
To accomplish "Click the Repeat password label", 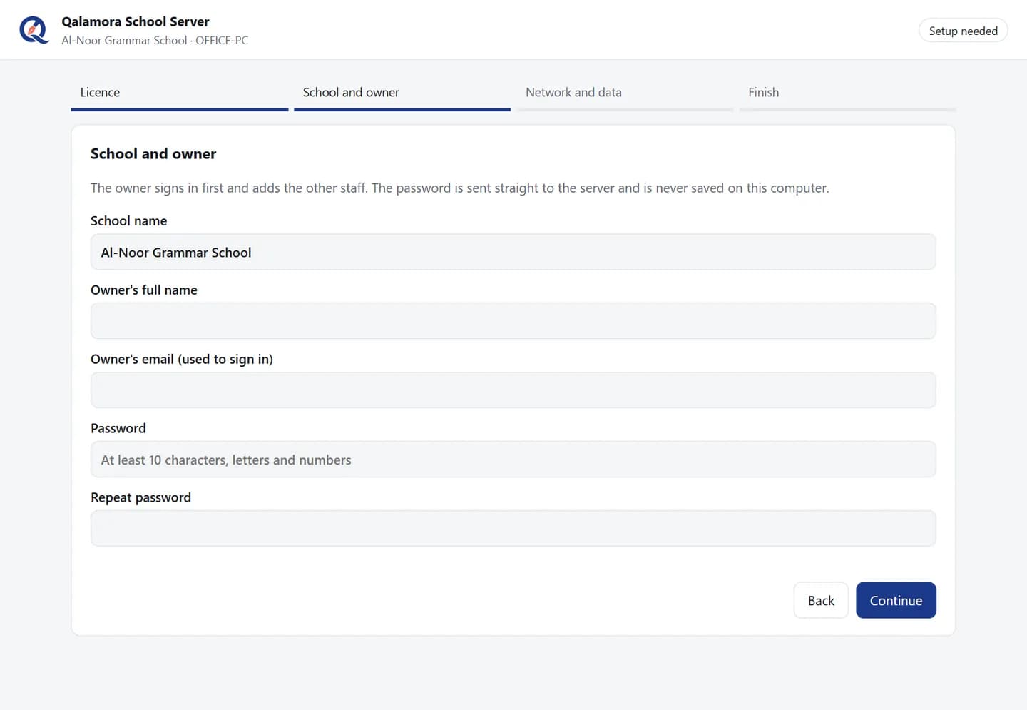I will [x=140, y=498].
